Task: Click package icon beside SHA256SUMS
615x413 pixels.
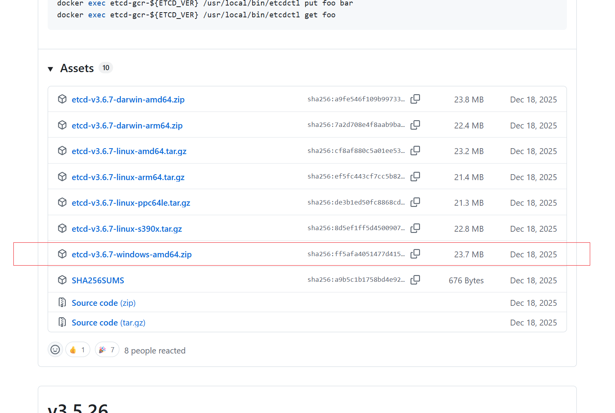Action: pos(62,280)
